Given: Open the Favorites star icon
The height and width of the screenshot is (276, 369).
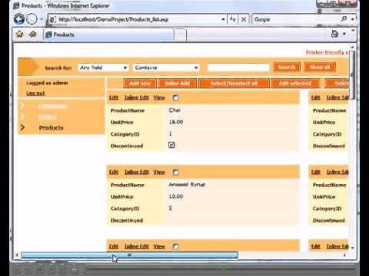Looking at the screenshot, I should [20, 34].
